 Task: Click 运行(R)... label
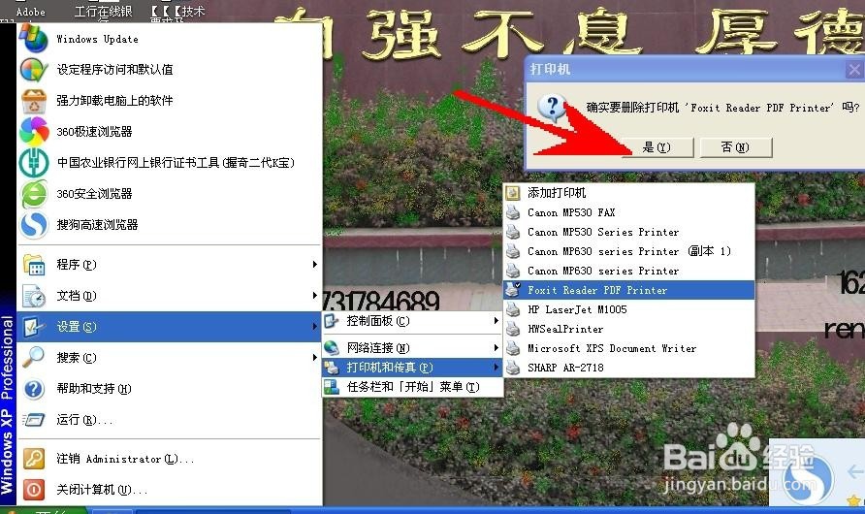(84, 420)
